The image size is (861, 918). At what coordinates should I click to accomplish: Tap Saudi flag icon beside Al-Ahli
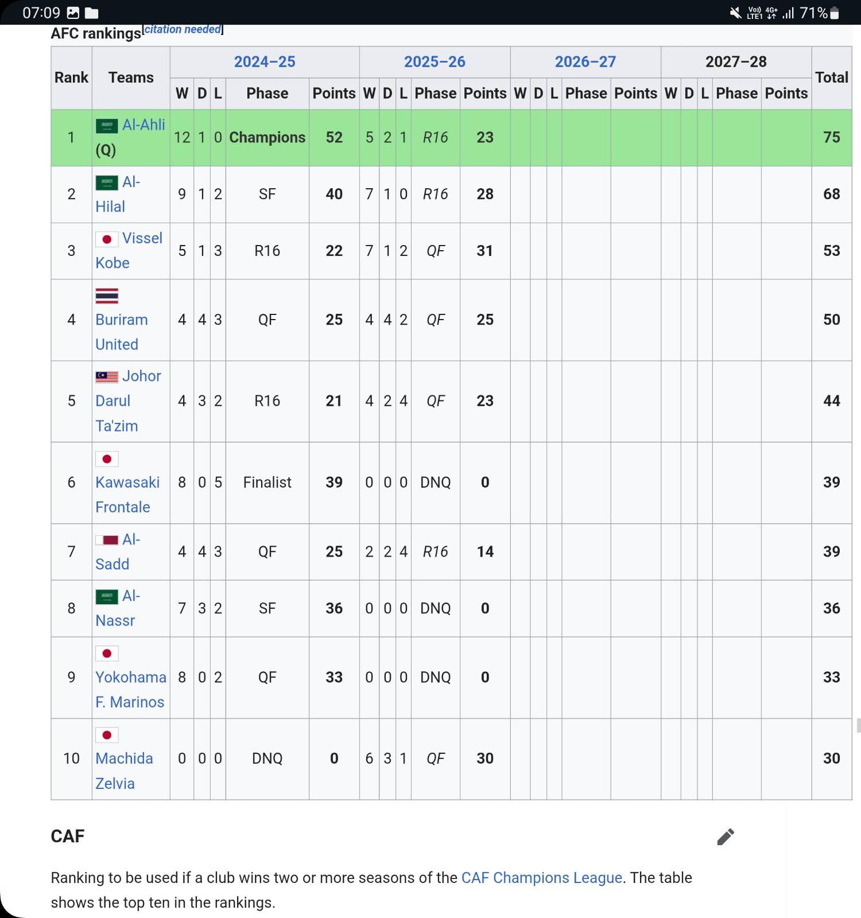(x=107, y=126)
